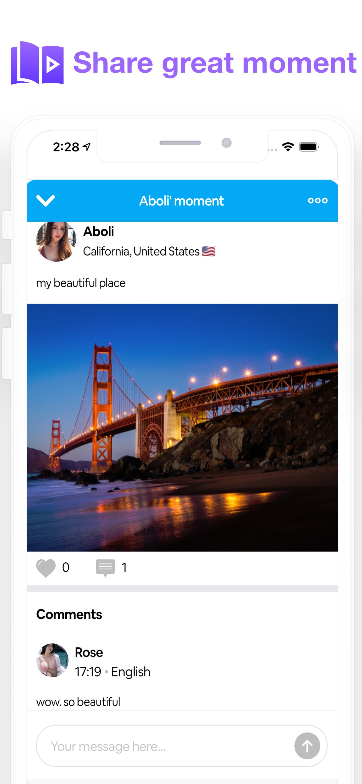This screenshot has height=784, width=362.
Task: Tap the 'my beautiful place' caption
Action: tap(81, 283)
